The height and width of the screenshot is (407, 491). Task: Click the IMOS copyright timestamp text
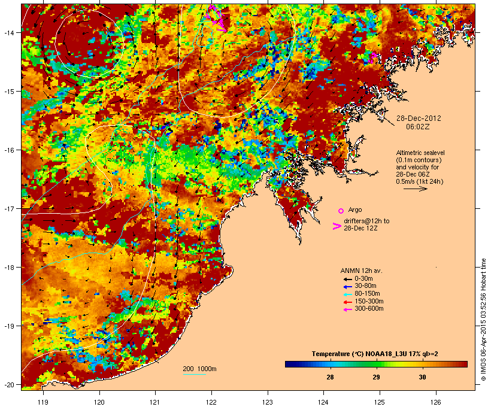(x=483, y=320)
